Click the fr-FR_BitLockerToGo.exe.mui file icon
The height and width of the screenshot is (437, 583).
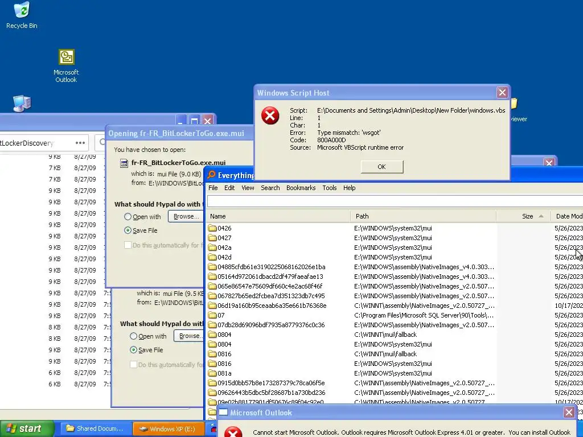[x=124, y=163]
